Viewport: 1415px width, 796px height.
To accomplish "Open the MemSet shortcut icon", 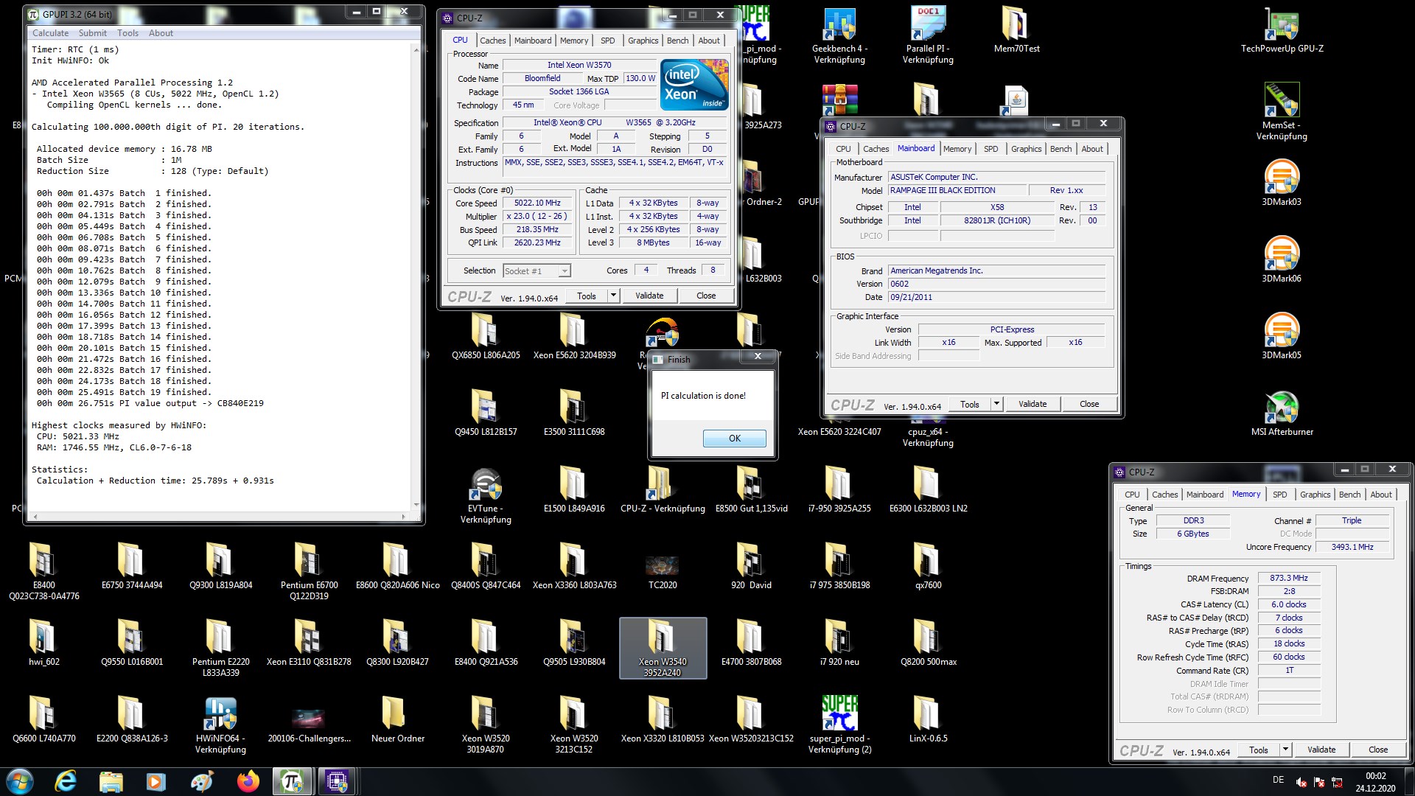I will point(1282,111).
